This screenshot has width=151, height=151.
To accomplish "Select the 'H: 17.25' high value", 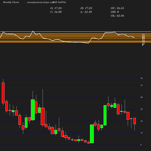I will (86, 8).
